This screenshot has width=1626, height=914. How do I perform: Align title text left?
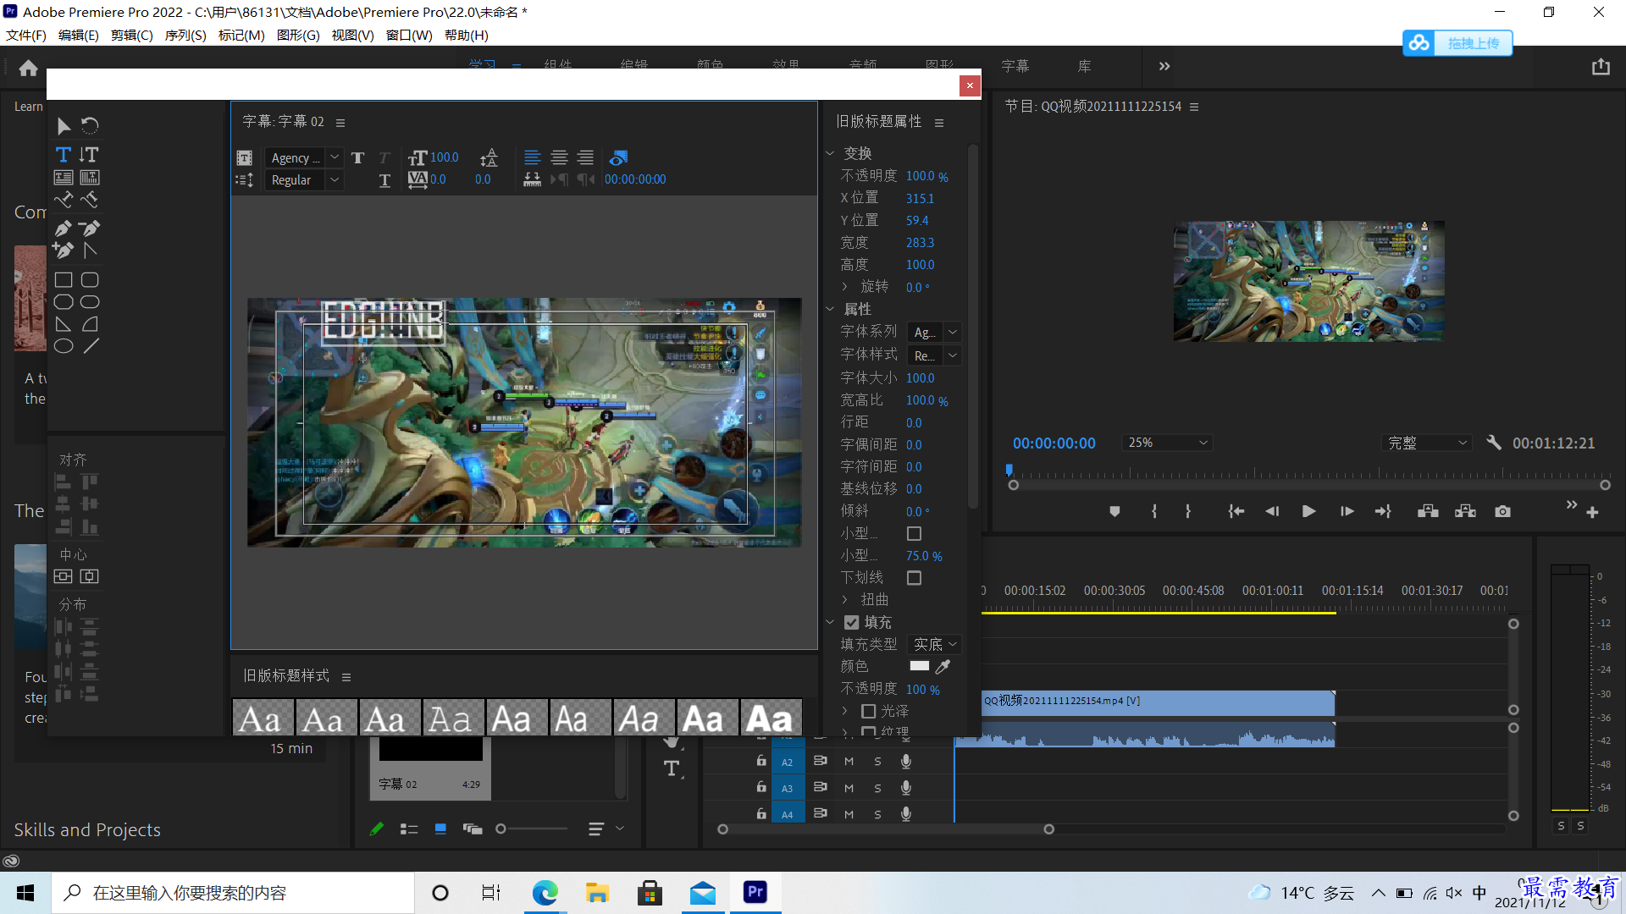(532, 157)
